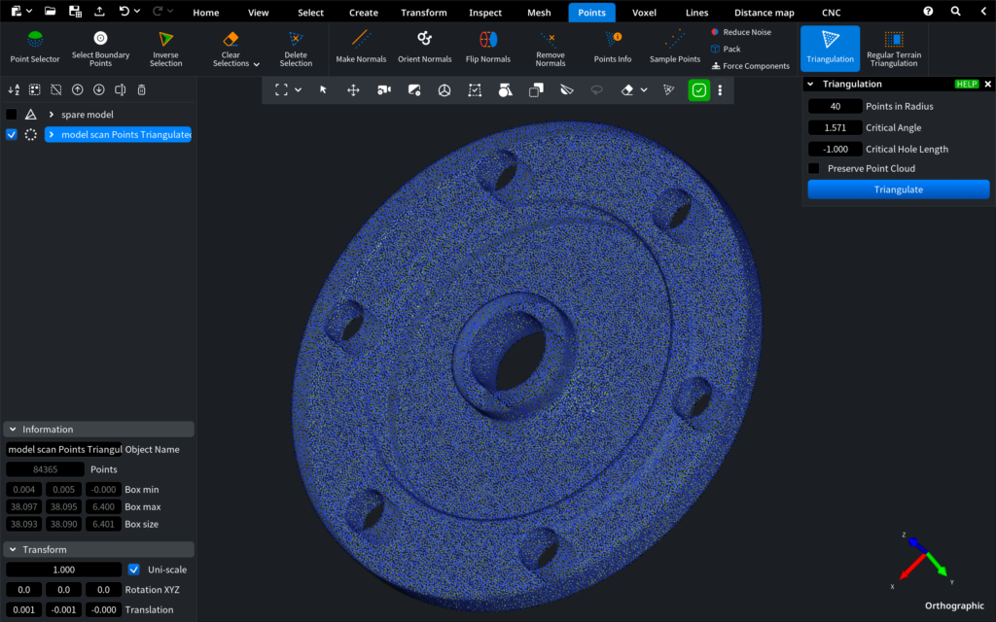Screen dimensions: 996x622
Task: Click the Make Normals icon
Action: [361, 40]
